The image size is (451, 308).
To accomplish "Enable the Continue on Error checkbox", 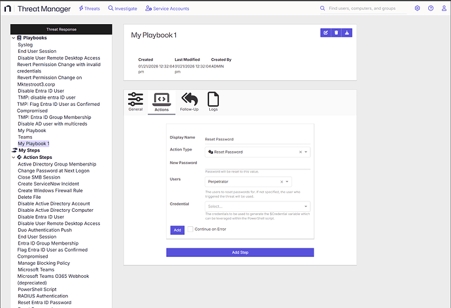I will click(x=190, y=230).
